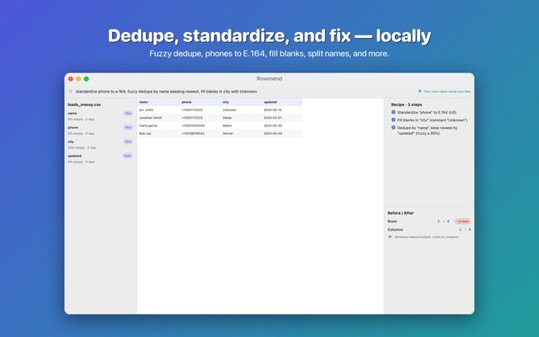Select the updated field in the sidebar
Viewport: 539px width, 337px height.
pyautogui.click(x=100, y=158)
